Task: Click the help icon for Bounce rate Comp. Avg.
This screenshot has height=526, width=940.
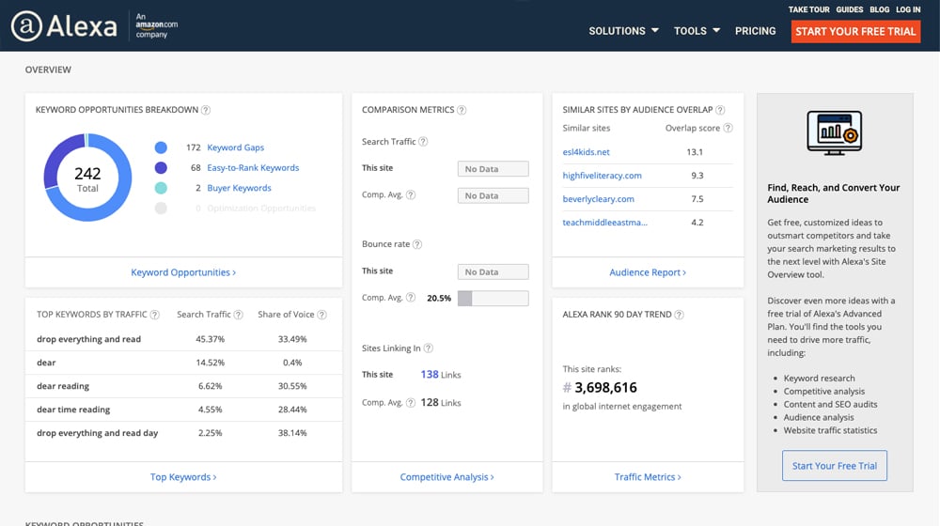Action: [411, 297]
